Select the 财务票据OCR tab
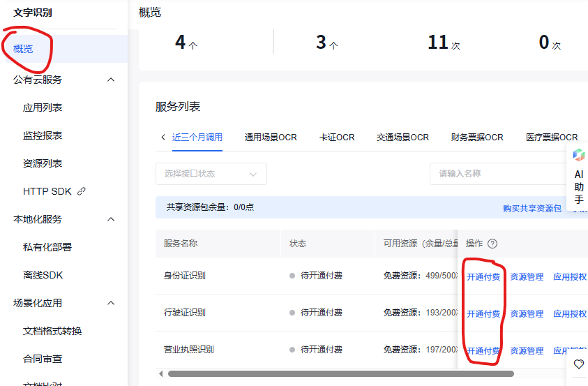The width and height of the screenshot is (588, 386). pos(476,138)
